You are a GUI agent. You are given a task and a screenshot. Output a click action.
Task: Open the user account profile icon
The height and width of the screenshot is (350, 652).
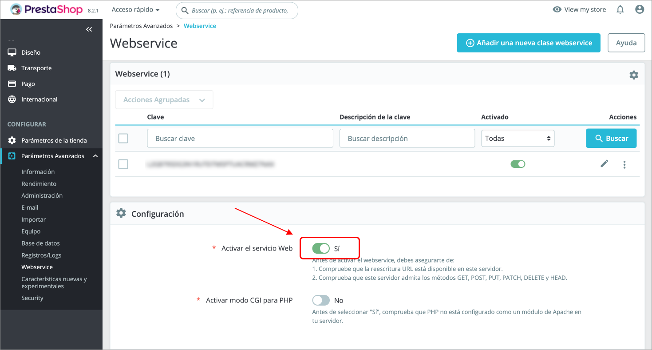pyautogui.click(x=639, y=9)
